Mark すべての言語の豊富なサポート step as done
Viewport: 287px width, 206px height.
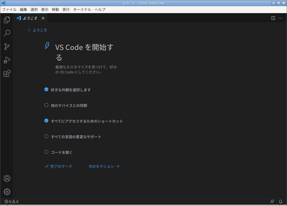click(46, 136)
